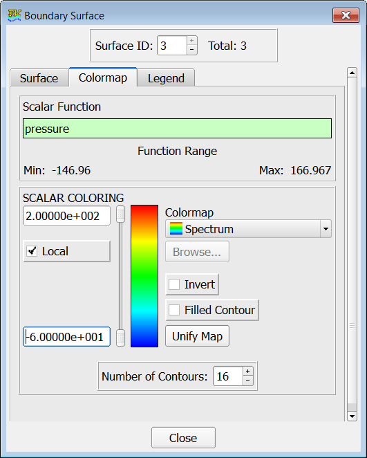This screenshot has width=367, height=458.
Task: Click scrollbar down arrow on right
Action: [x=352, y=416]
